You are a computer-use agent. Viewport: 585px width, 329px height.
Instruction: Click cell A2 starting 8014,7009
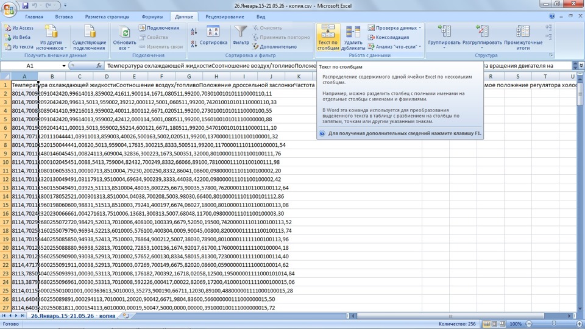point(24,94)
